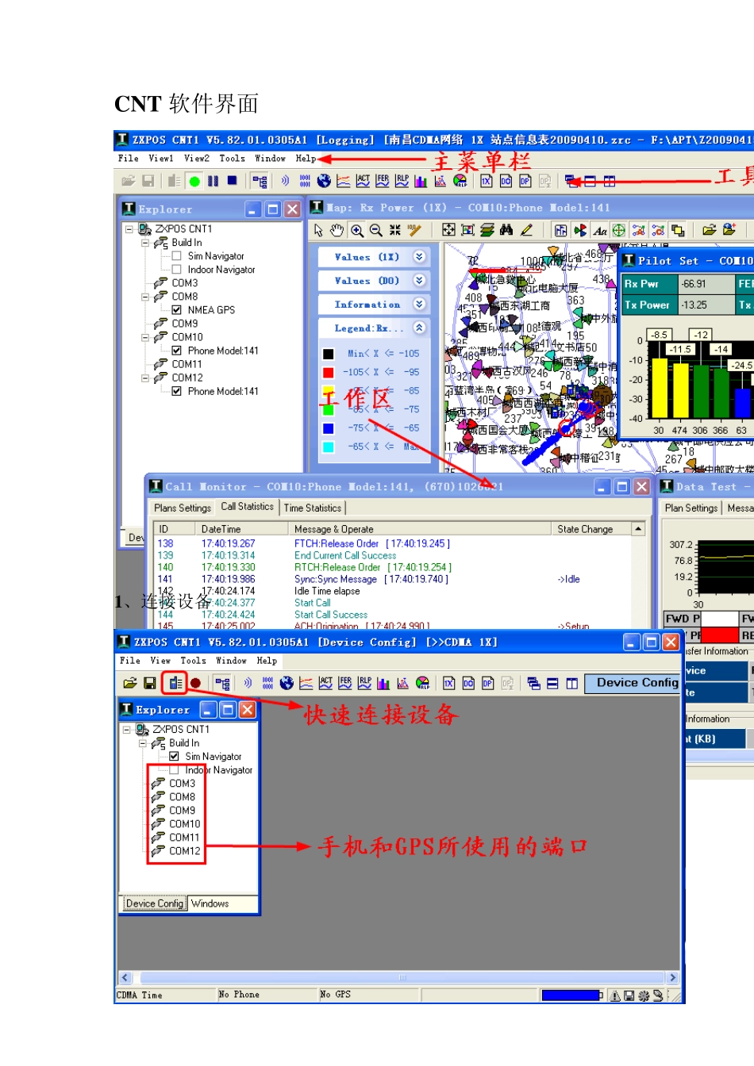Click the green start-logging circle in top toolbar
Viewport: 754px width, 1066px height.
(x=194, y=182)
